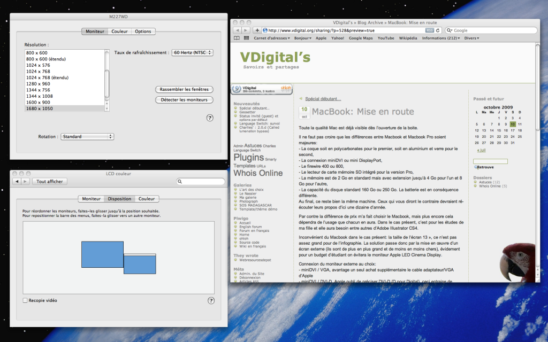Viewport: 548px width, 342px height.
Task: Go forward in LCD couleur preferences
Action: pyautogui.click(x=25, y=182)
